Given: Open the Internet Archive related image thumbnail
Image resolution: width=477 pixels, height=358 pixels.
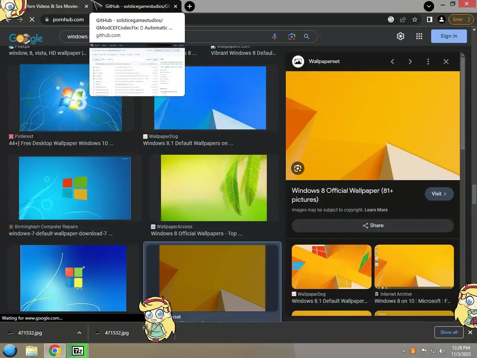Looking at the screenshot, I should point(414,267).
